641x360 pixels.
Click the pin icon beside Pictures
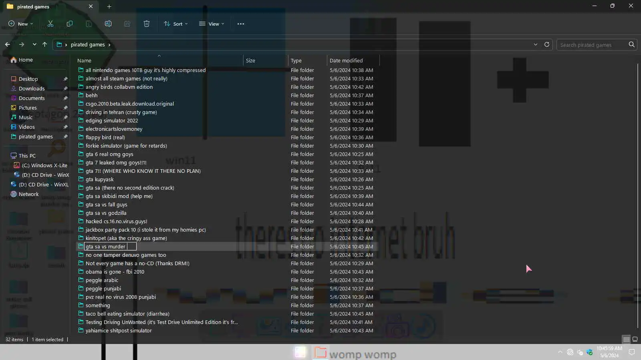click(x=66, y=108)
